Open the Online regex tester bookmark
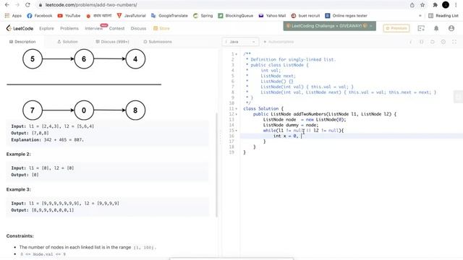The image size is (463, 260). pos(346,16)
